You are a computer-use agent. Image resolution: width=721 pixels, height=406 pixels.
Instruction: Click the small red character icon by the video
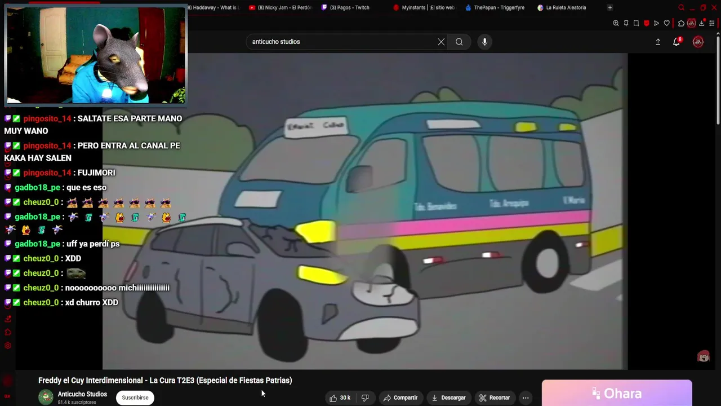[x=703, y=356]
